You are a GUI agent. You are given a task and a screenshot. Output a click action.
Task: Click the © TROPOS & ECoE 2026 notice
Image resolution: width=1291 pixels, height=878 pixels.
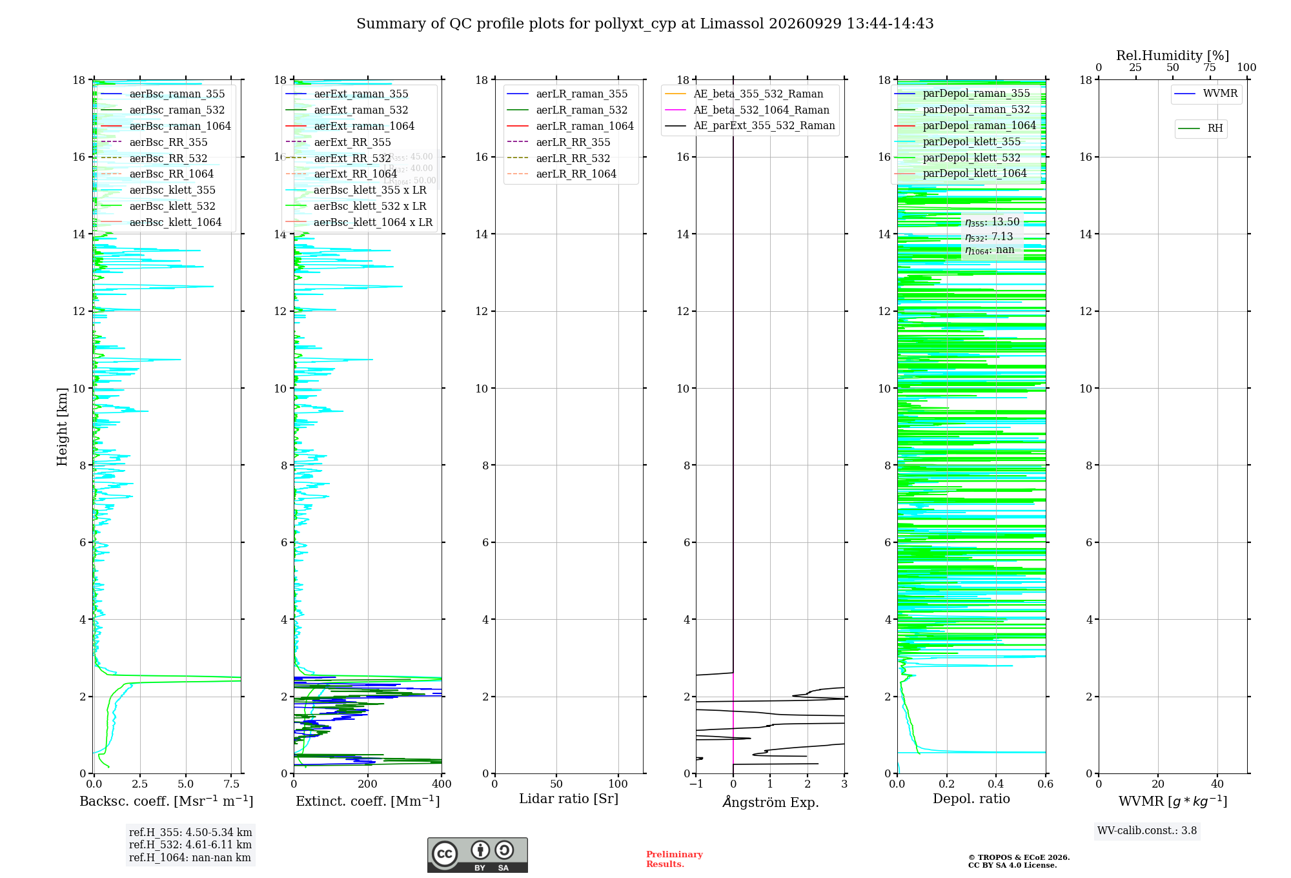point(1019,858)
